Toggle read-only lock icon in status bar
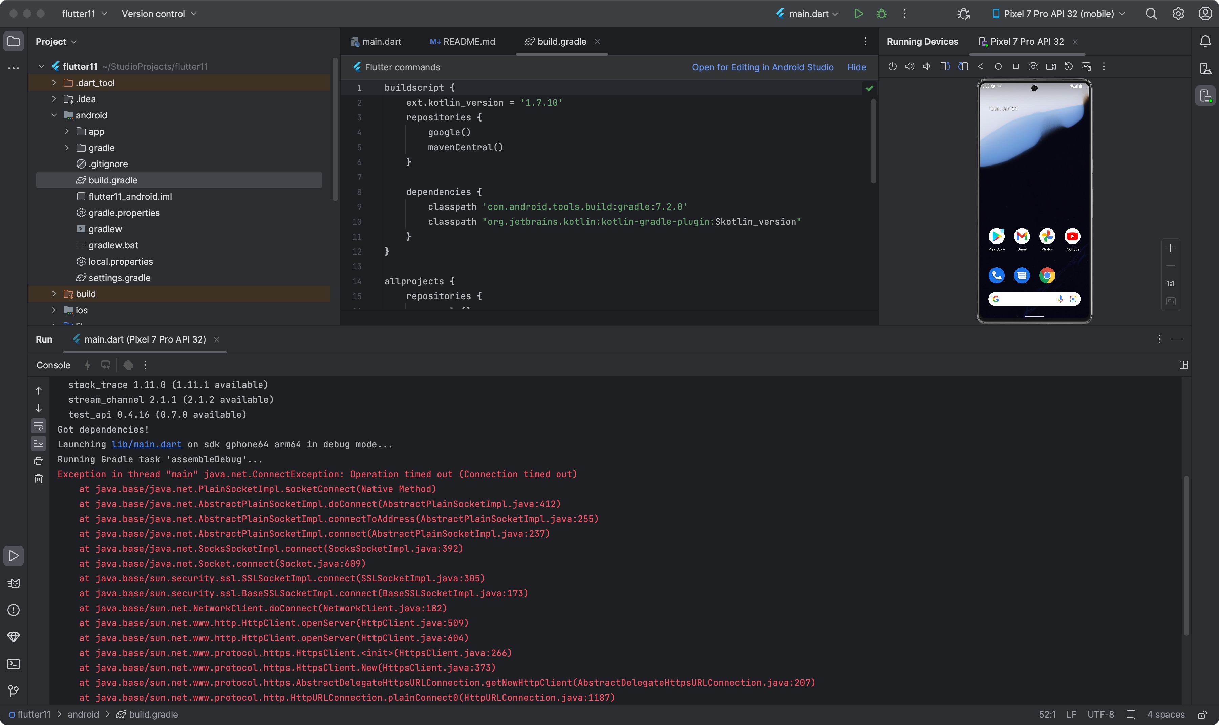The height and width of the screenshot is (725, 1219). [x=1202, y=714]
